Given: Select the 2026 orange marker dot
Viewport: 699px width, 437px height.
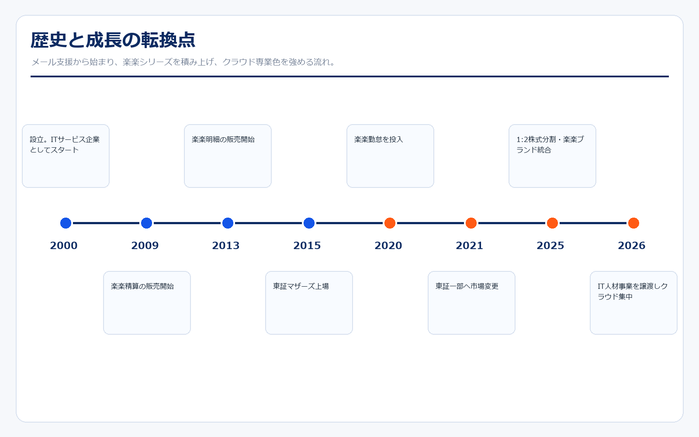Looking at the screenshot, I should pos(633,223).
